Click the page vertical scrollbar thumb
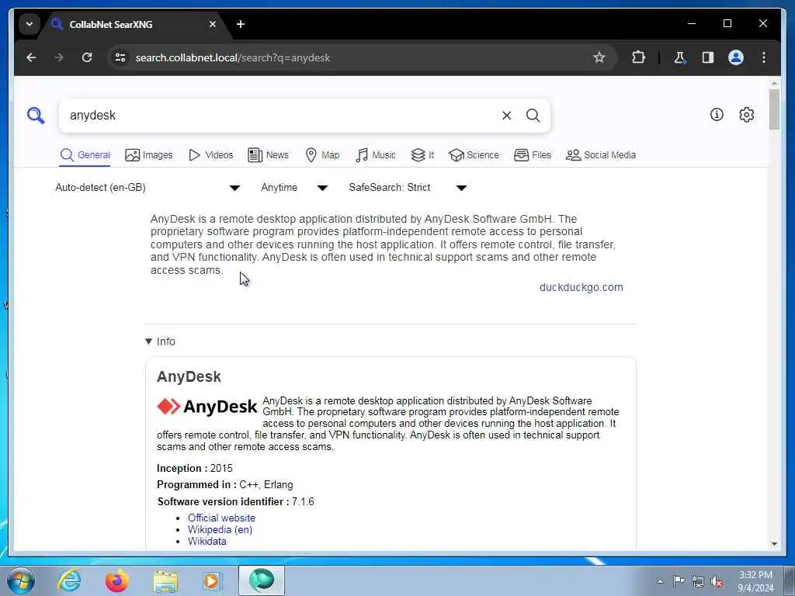This screenshot has height=596, width=795. click(774, 109)
